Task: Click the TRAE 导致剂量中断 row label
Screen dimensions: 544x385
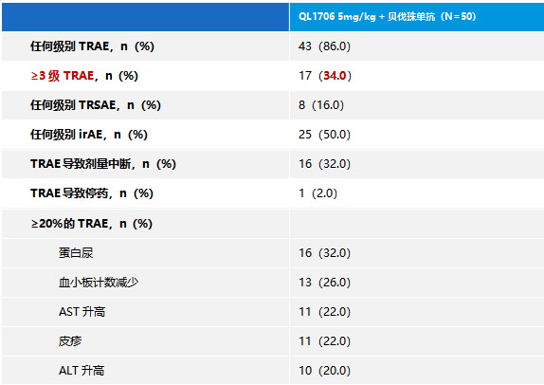Action: [x=103, y=164]
